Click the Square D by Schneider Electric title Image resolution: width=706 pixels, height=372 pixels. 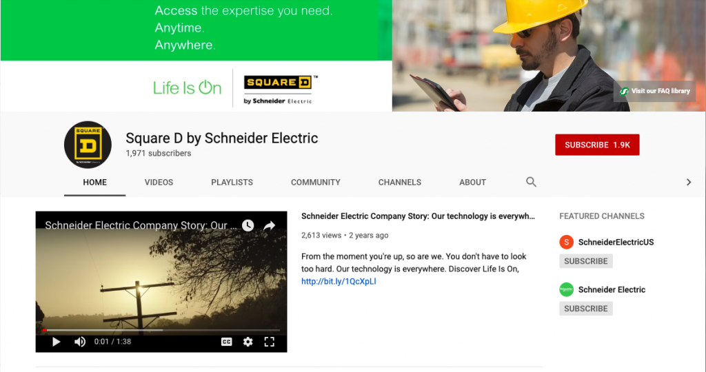point(221,138)
